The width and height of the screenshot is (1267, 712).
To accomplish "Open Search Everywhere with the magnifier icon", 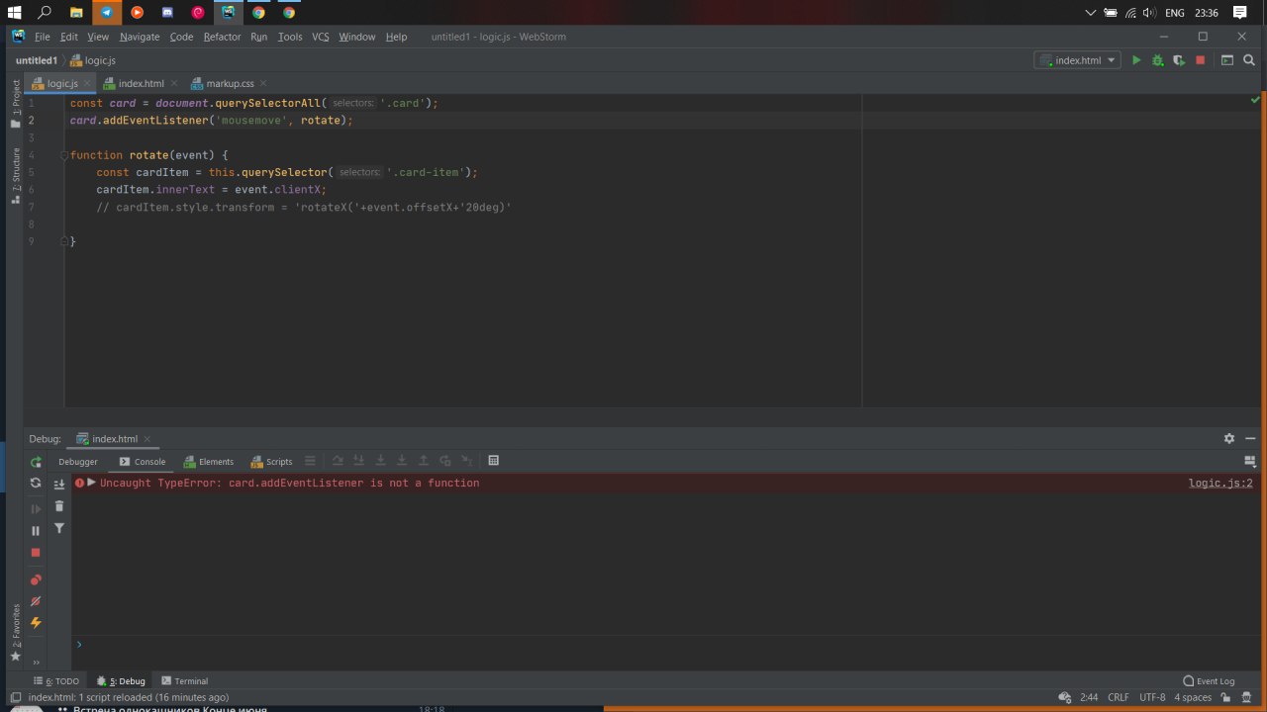I will coord(1249,60).
